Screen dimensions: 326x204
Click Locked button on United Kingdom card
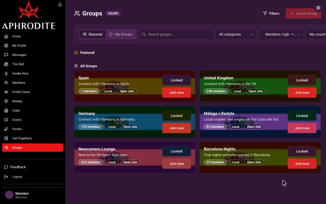(302, 80)
